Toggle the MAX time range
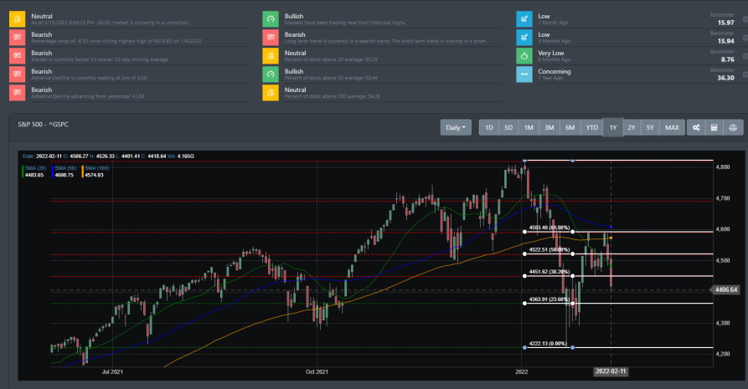Viewport: 748px width, 389px height. tap(672, 127)
